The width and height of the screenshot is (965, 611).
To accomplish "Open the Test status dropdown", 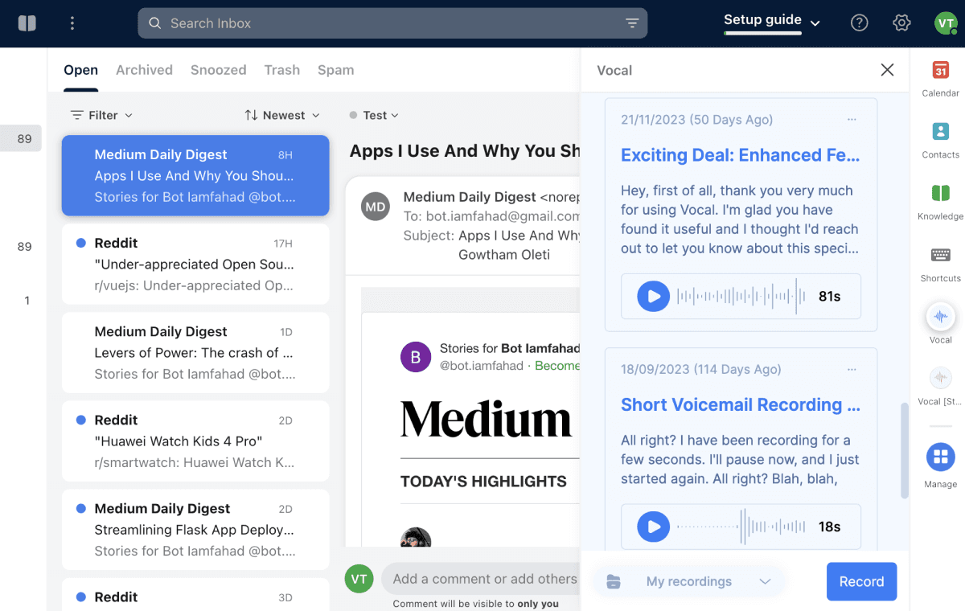I will click(374, 115).
